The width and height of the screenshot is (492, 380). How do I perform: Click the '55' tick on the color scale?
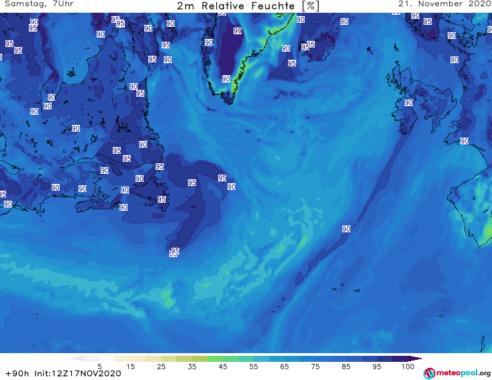point(254,367)
